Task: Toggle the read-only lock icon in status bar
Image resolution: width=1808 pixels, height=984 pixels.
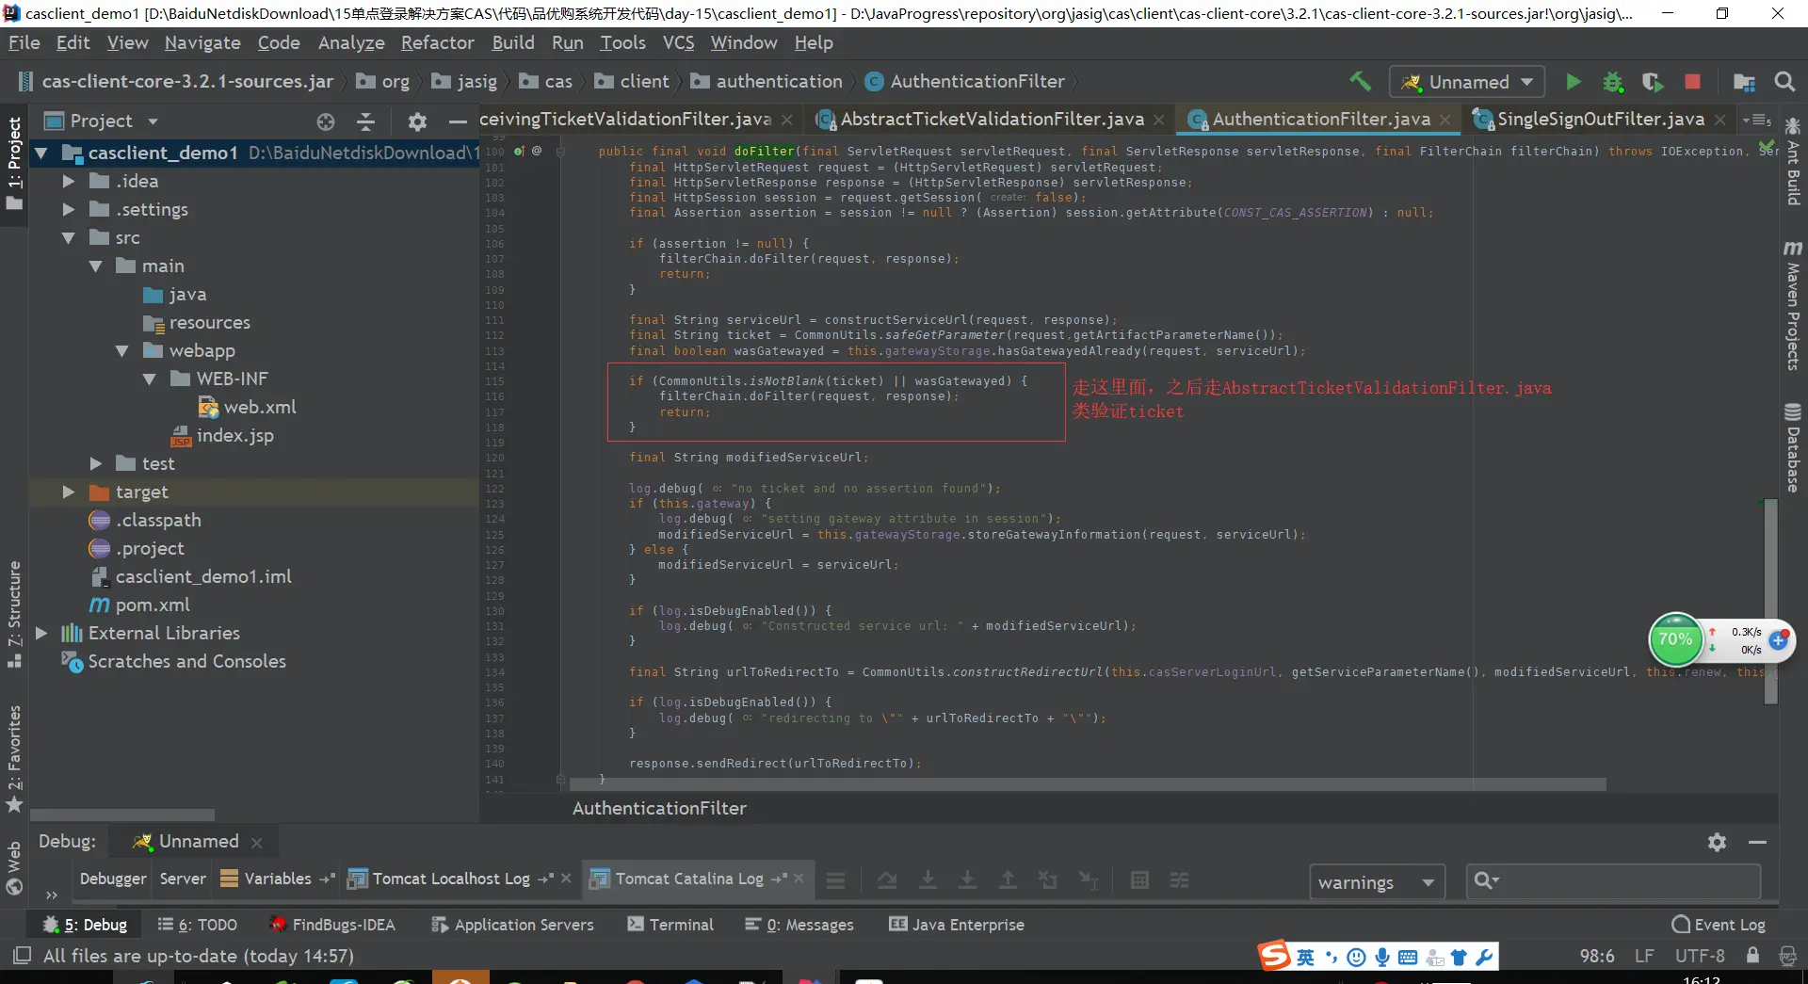Action: point(1752,956)
